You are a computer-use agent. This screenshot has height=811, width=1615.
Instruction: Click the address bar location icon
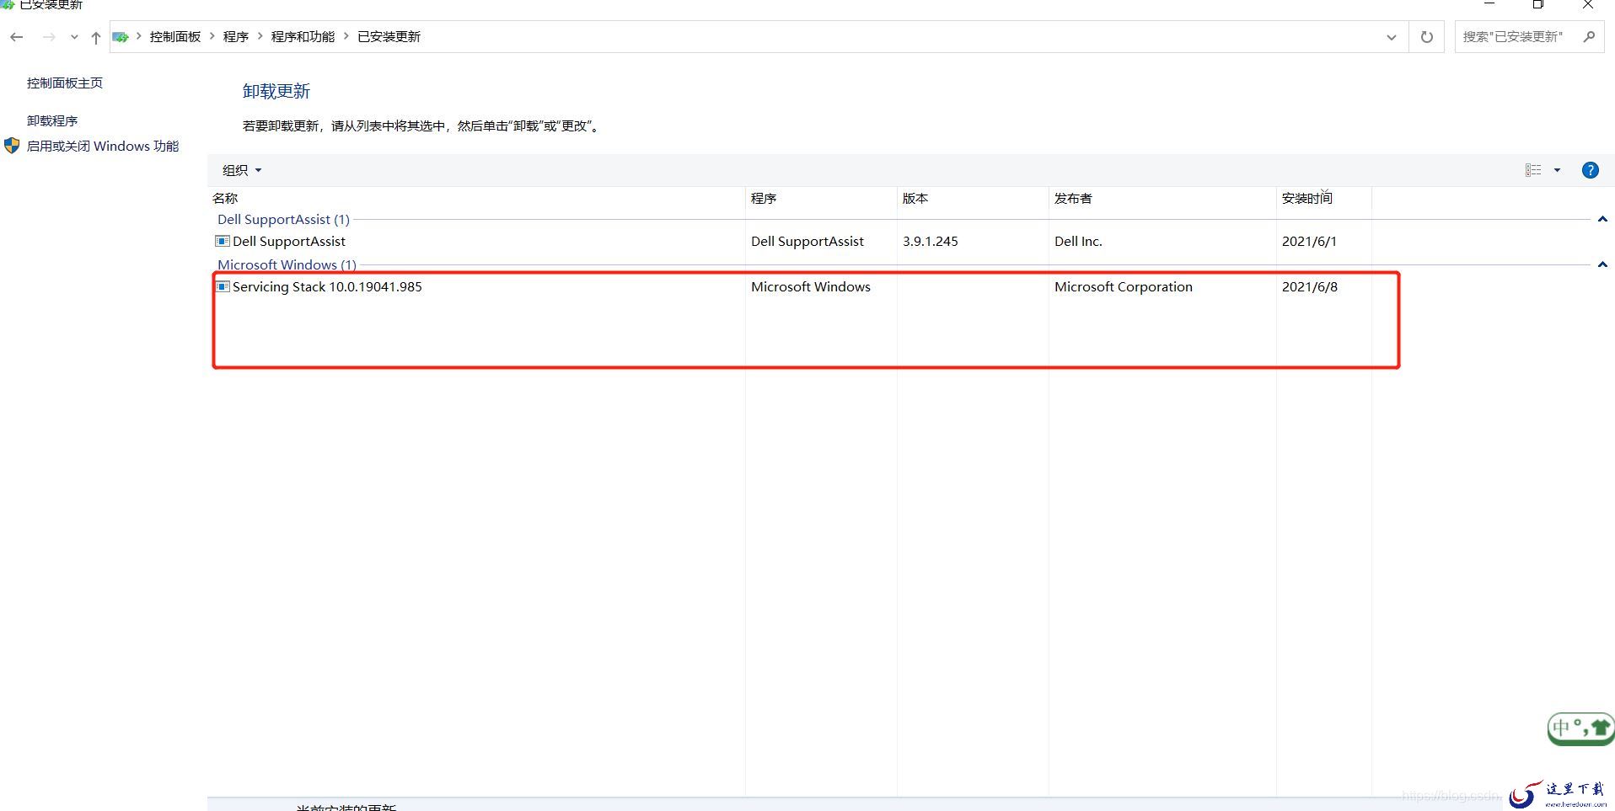point(121,37)
